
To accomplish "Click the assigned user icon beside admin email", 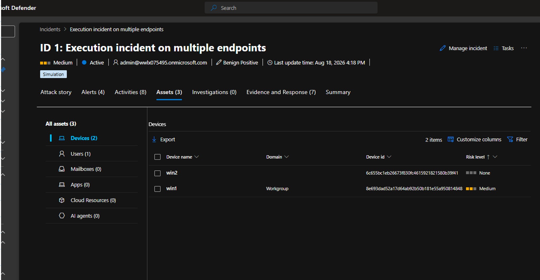I will pos(115,62).
